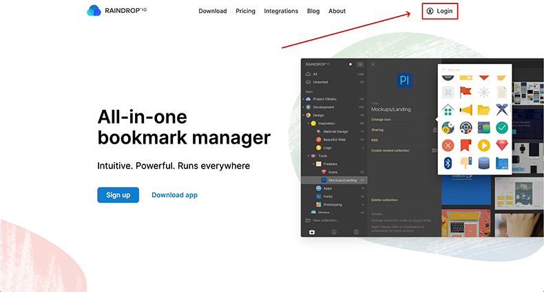The height and width of the screenshot is (292, 544).
Task: Choose the megaphone icon
Action: pyautogui.click(x=465, y=110)
